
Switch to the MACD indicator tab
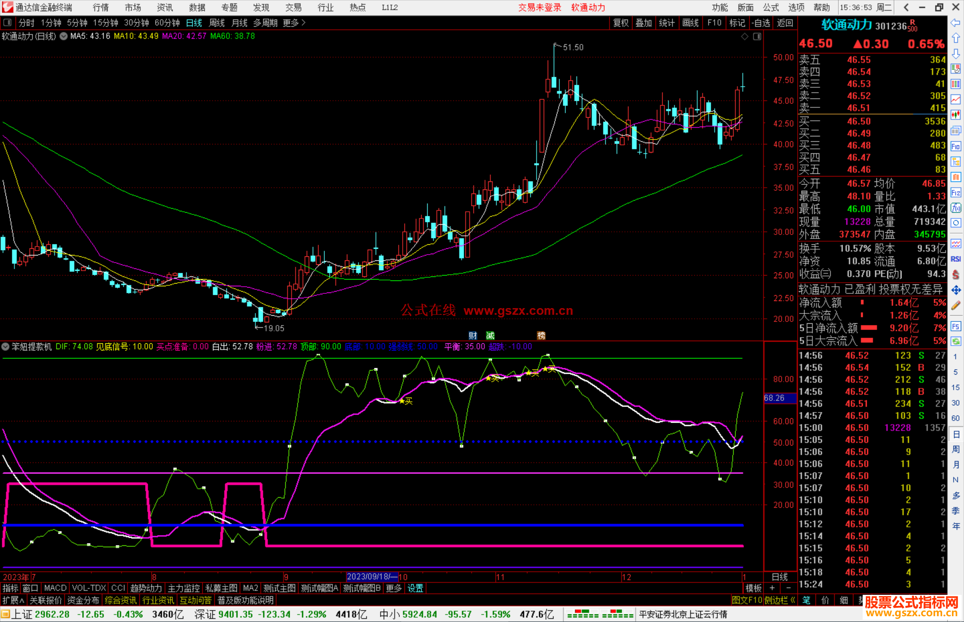[x=55, y=588]
